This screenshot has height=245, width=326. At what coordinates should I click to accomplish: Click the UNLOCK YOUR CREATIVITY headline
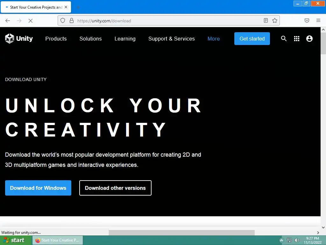coord(103,117)
